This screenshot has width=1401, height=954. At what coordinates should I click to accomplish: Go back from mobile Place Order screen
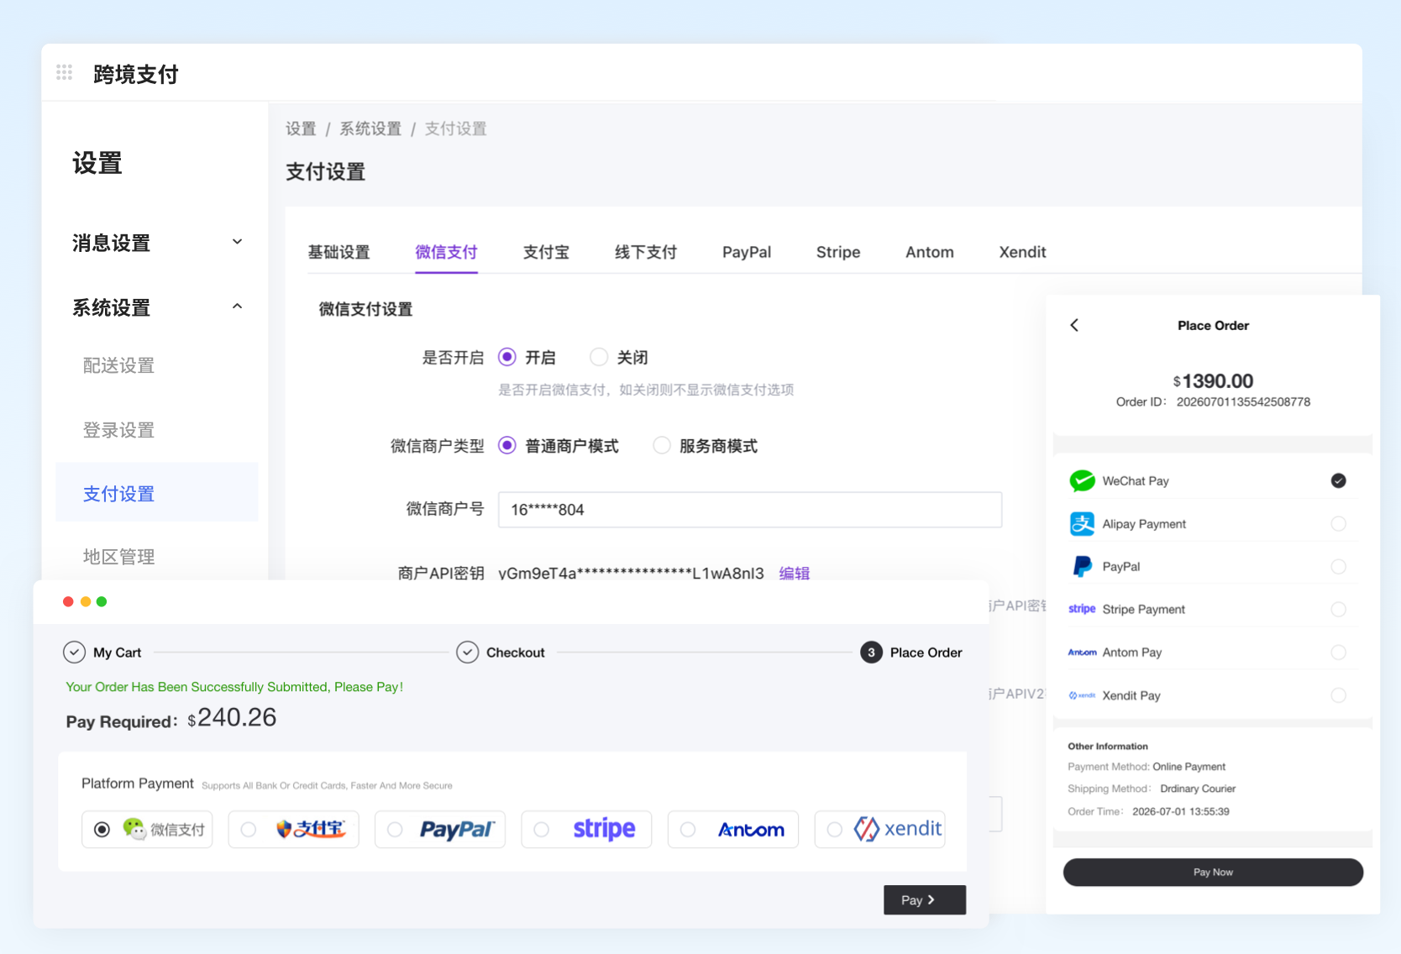[x=1074, y=325]
